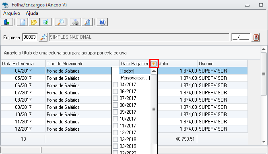This screenshot has width=268, height=154.
Task: Select 08/2017 cell in Data Referência column
Action: (23, 100)
